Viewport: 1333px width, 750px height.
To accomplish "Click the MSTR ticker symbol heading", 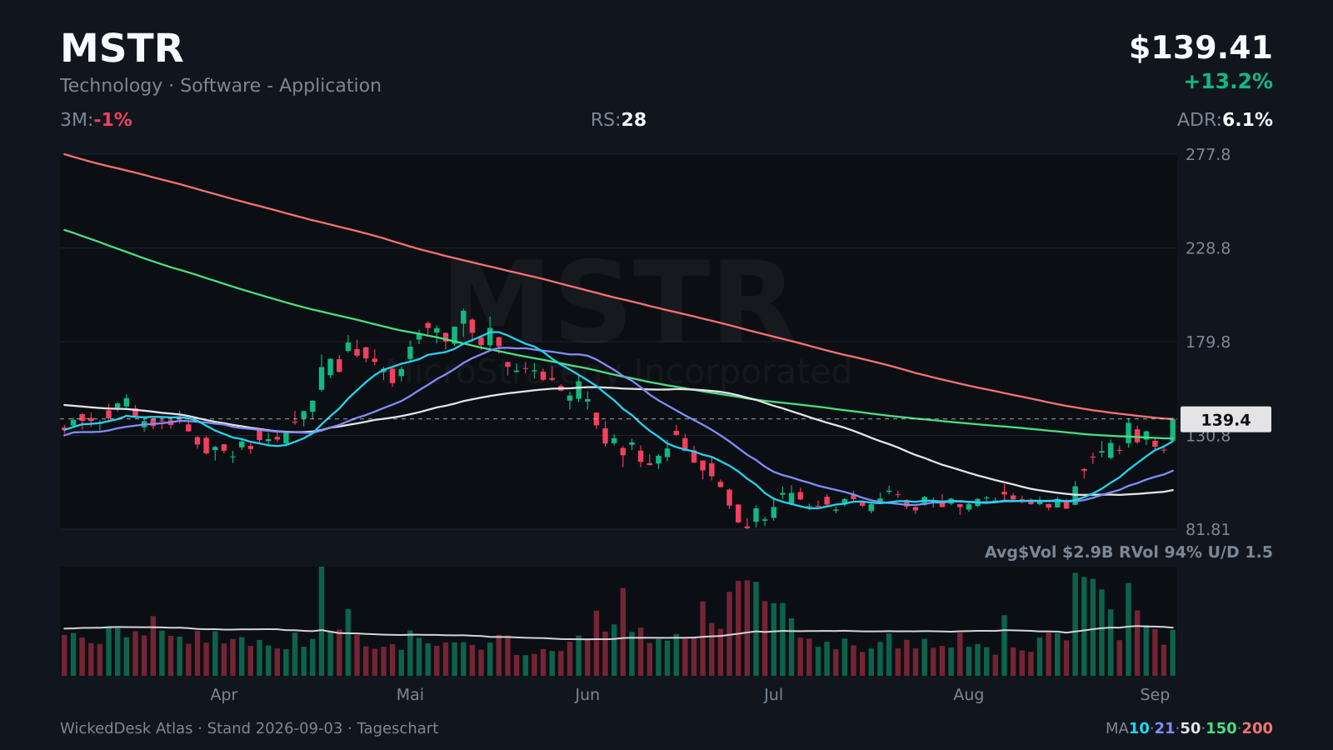I will 122,48.
